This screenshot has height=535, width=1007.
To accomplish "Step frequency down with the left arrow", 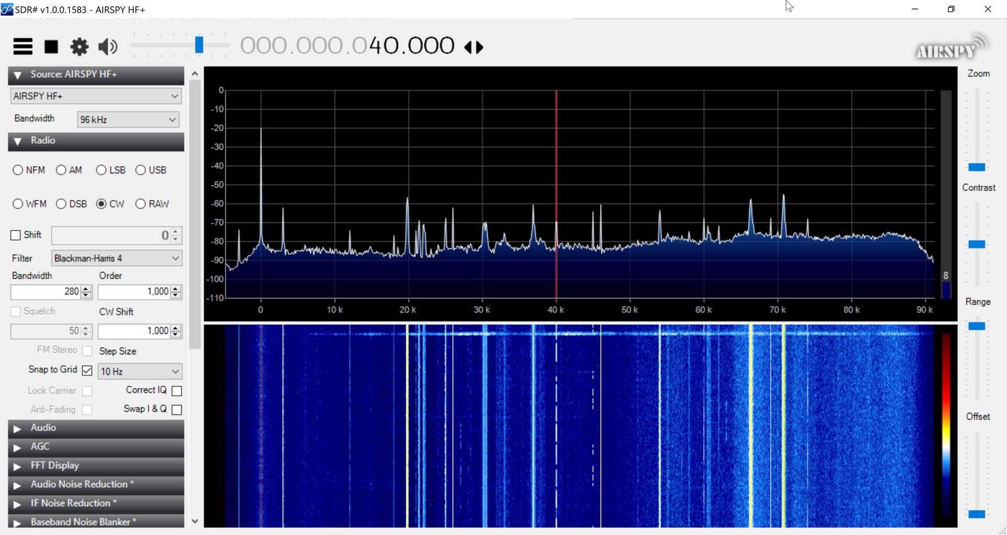I will pos(468,47).
